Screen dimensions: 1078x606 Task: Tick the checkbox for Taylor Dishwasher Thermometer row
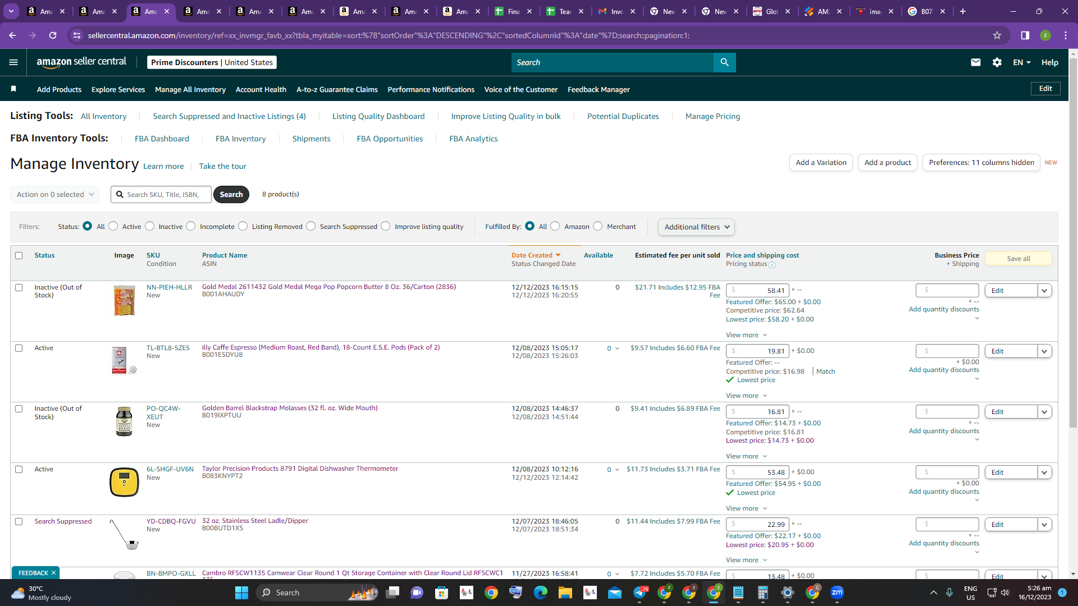click(19, 470)
